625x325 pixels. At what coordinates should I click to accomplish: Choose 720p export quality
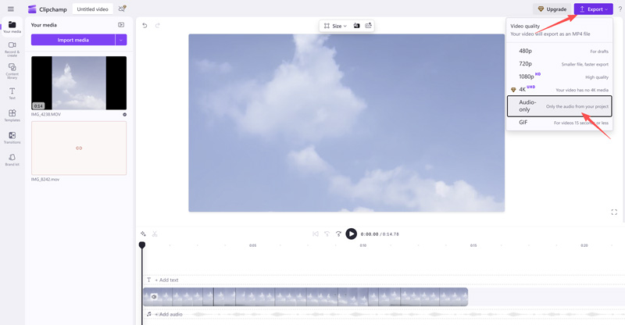click(x=559, y=64)
